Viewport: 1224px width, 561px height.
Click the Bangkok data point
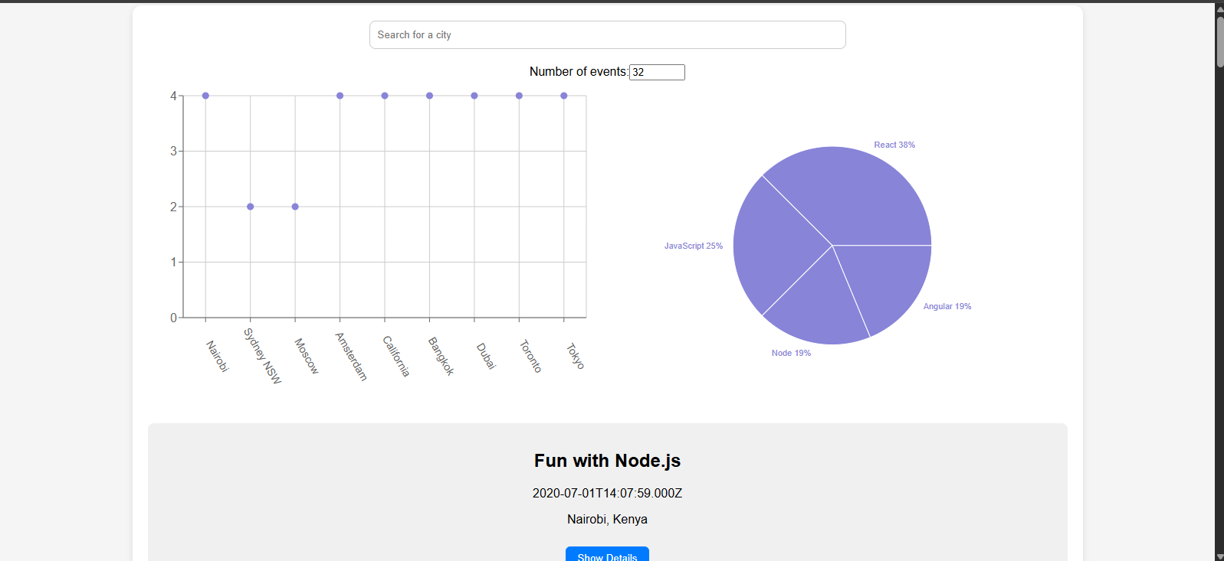[x=429, y=96]
